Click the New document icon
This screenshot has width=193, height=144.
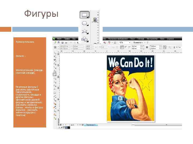(x=55, y=42)
